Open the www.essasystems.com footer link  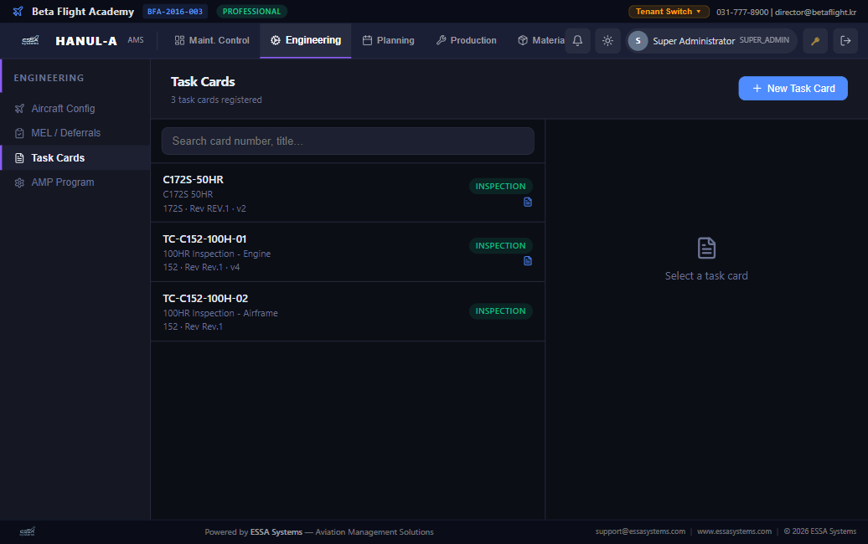(734, 531)
